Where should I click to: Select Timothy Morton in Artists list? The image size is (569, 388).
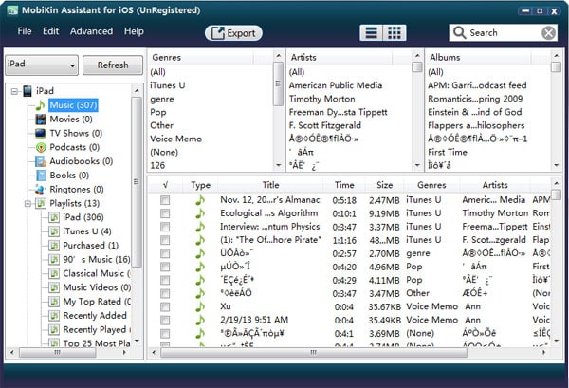[x=321, y=99]
